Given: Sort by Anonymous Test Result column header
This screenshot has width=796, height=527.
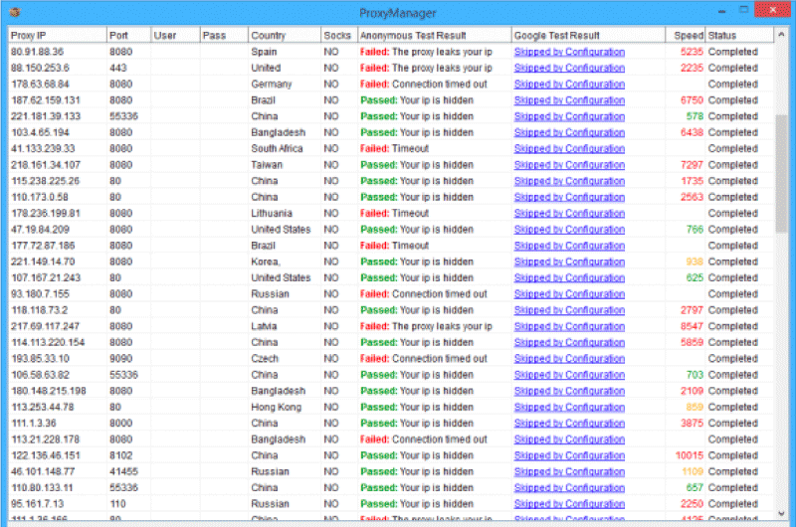Looking at the screenshot, I should pyautogui.click(x=435, y=35).
